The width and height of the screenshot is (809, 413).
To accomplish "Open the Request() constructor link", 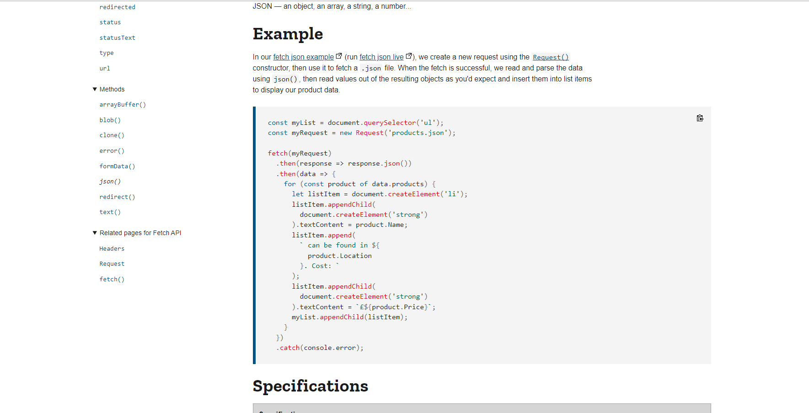I will [x=550, y=57].
